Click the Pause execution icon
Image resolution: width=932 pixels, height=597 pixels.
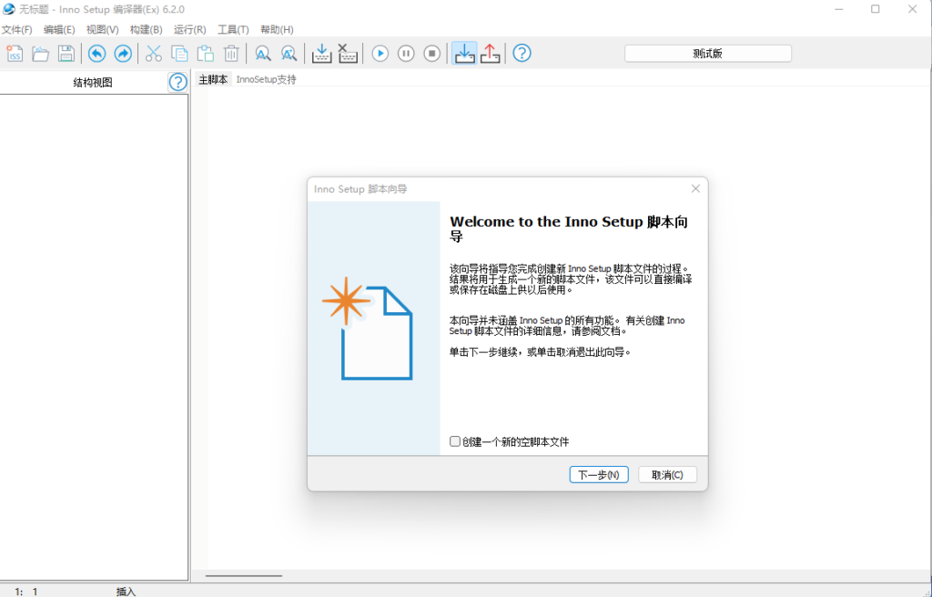click(x=405, y=53)
